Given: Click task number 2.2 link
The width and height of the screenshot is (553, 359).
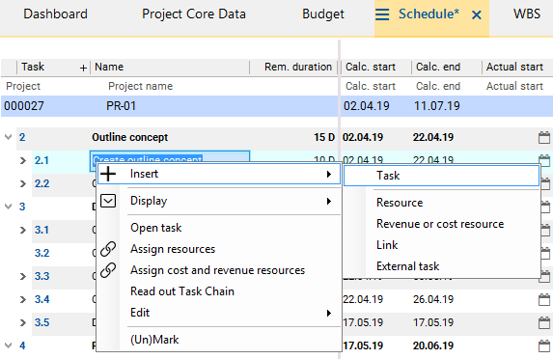Looking at the screenshot, I should click(41, 183).
